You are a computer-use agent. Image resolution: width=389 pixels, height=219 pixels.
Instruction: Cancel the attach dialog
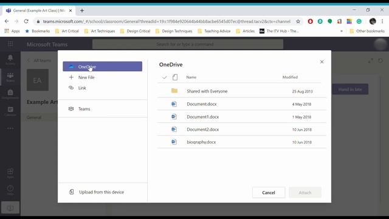[269, 192]
